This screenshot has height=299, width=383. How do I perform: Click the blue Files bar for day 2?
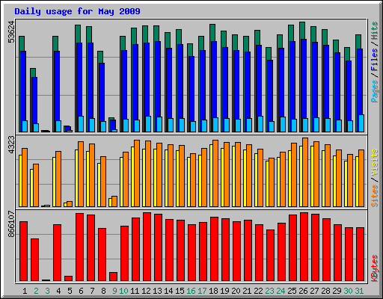point(34,100)
